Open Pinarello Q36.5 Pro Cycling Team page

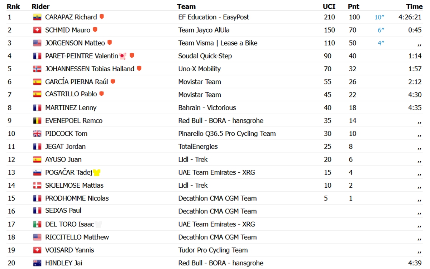click(x=227, y=134)
